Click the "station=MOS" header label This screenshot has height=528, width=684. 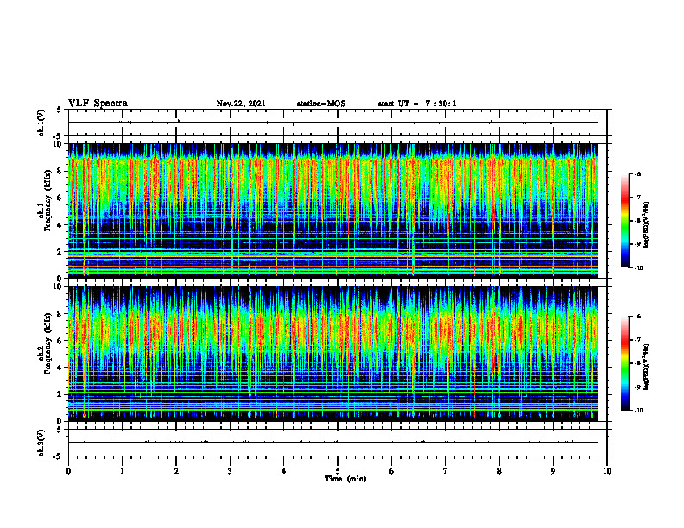[x=321, y=104]
